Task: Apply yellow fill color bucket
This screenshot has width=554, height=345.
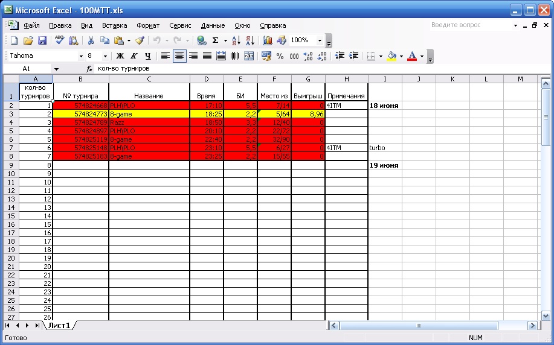Action: (x=391, y=55)
